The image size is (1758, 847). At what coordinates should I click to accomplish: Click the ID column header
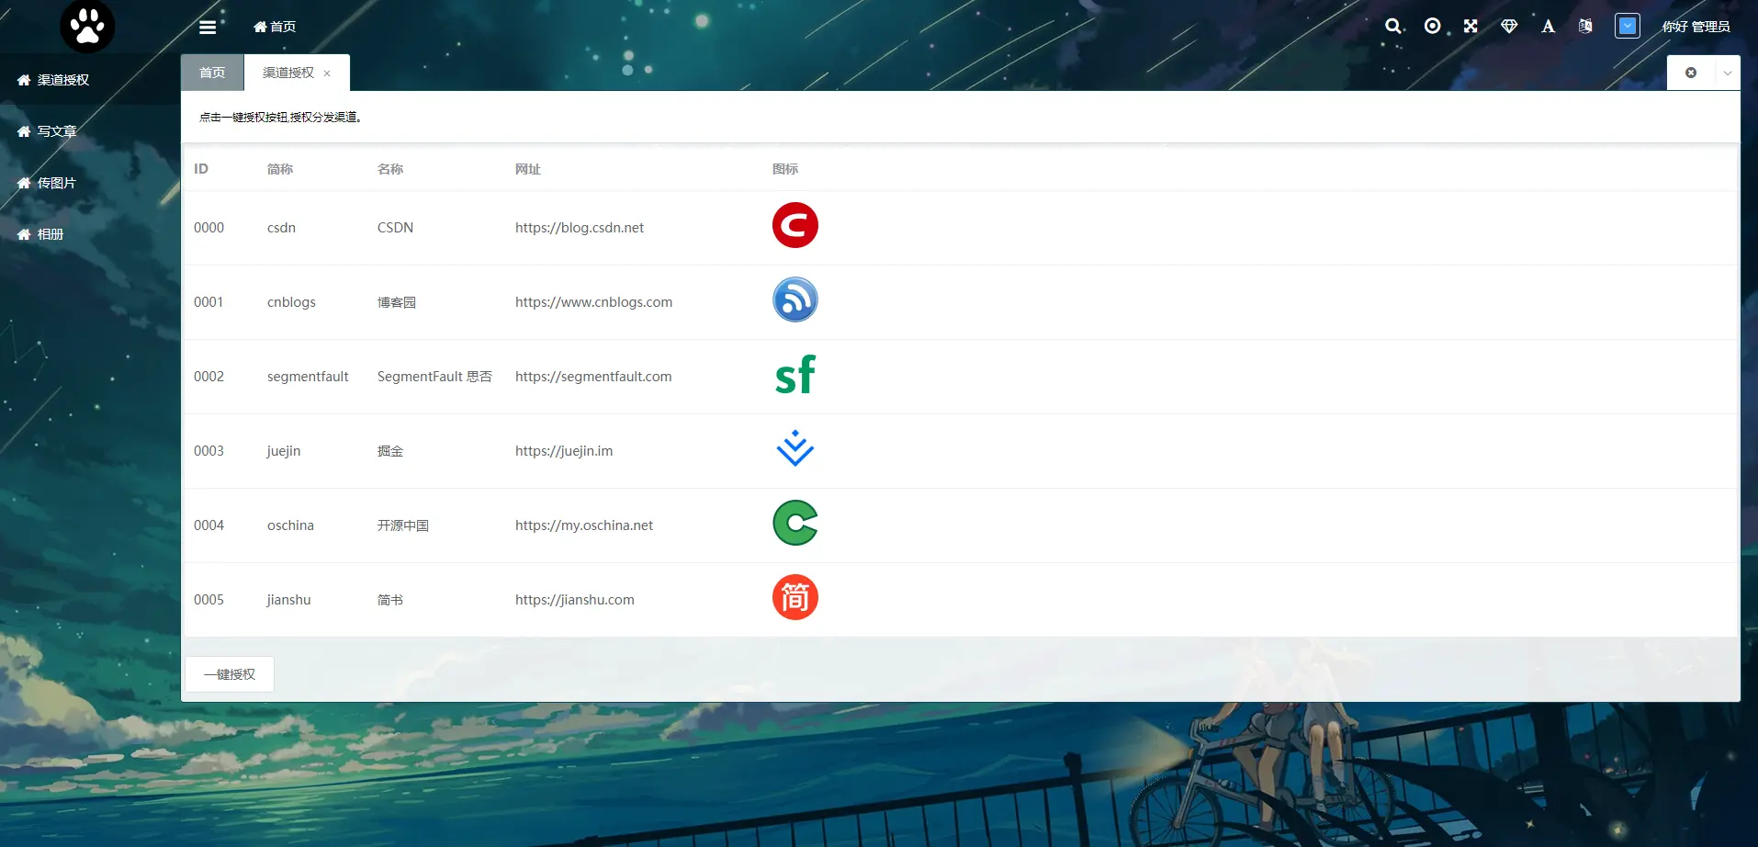click(x=201, y=169)
